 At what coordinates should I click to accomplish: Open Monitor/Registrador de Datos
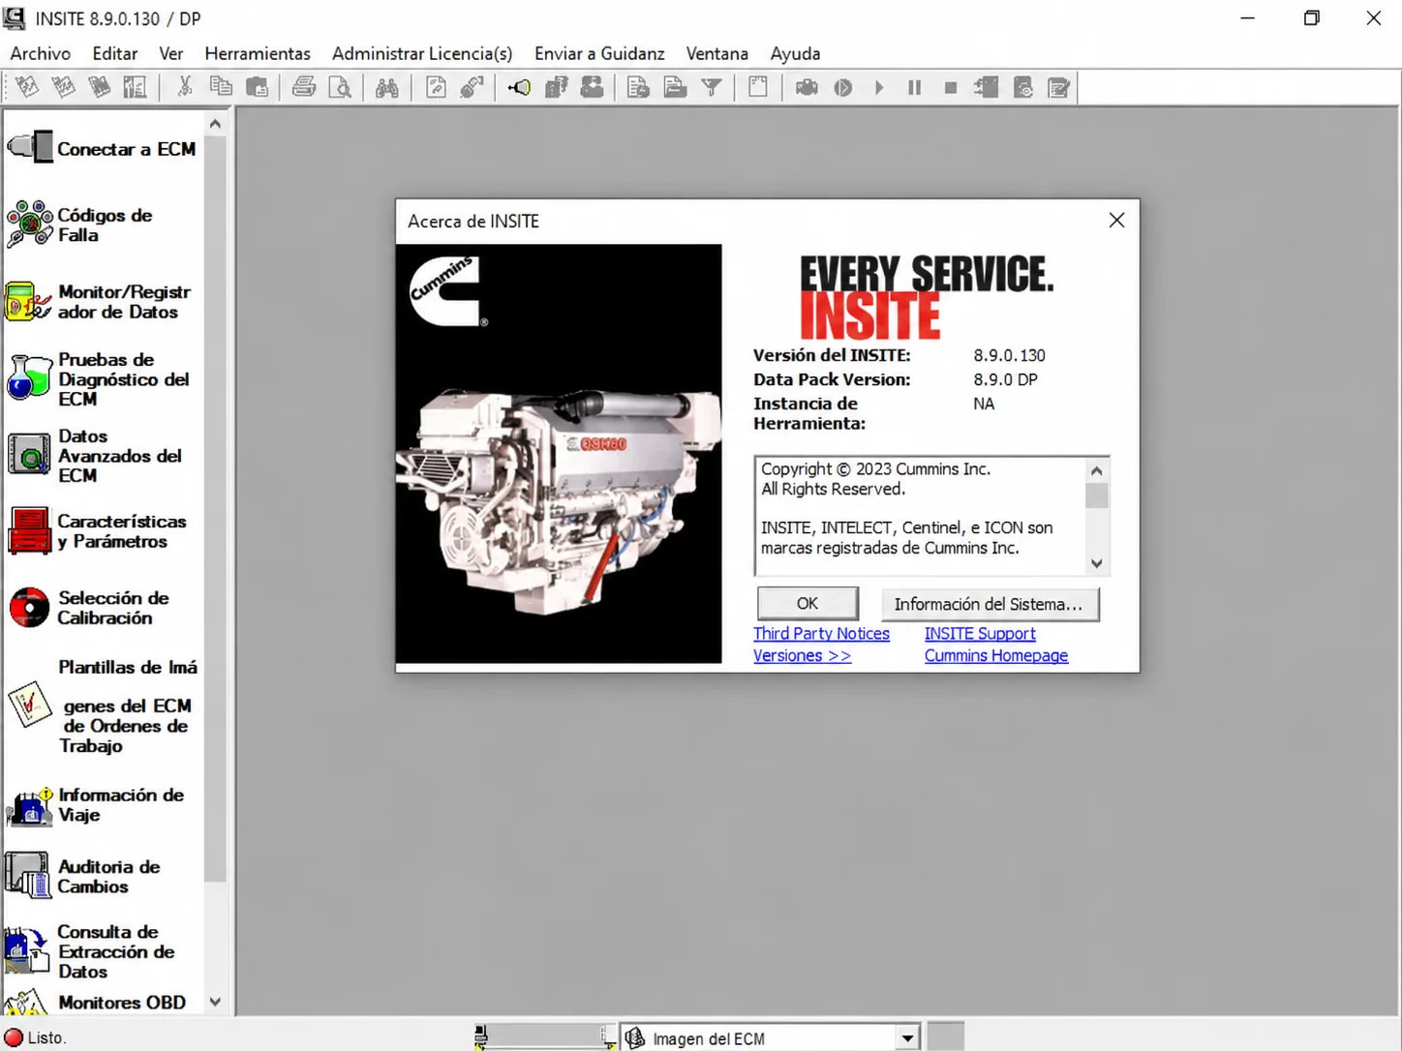[99, 302]
